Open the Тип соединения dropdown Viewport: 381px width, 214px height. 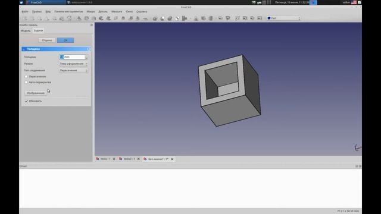pos(73,70)
